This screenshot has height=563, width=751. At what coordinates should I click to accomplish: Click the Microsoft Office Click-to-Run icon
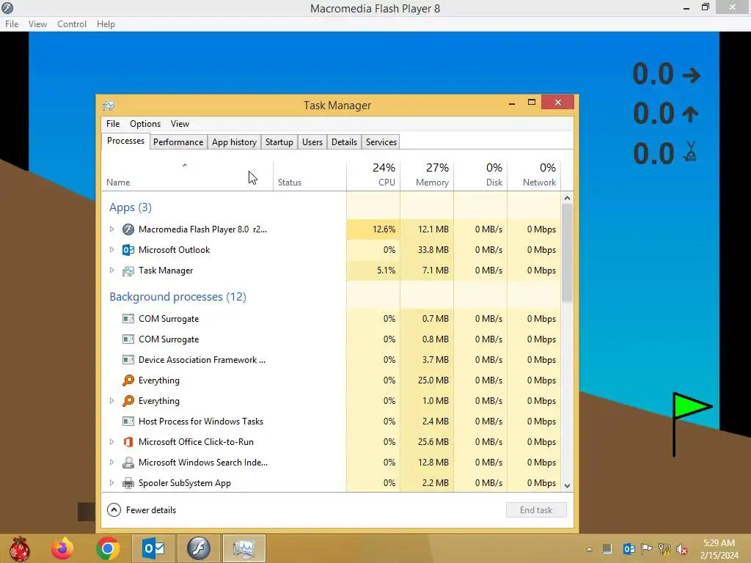[128, 442]
